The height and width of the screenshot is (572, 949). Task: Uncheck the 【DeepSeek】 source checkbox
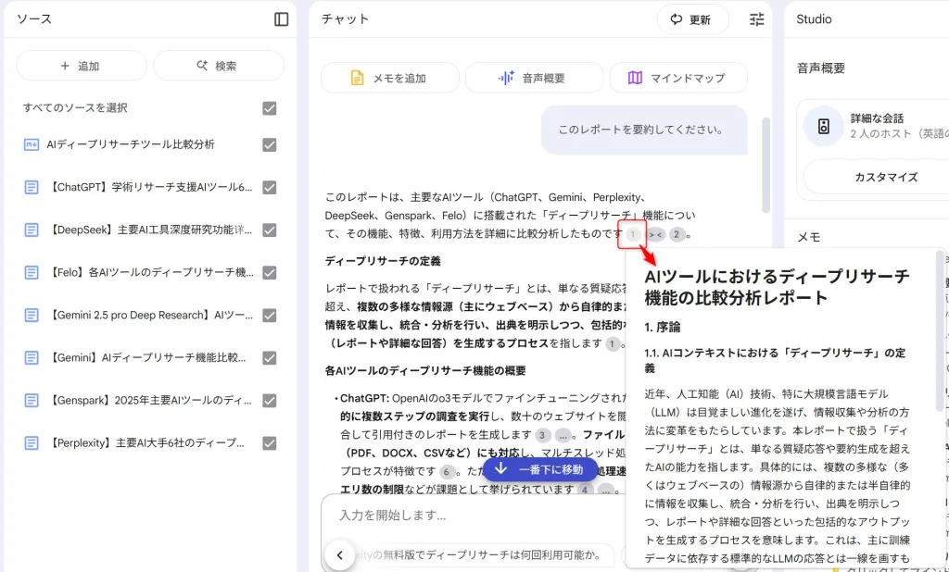270,230
